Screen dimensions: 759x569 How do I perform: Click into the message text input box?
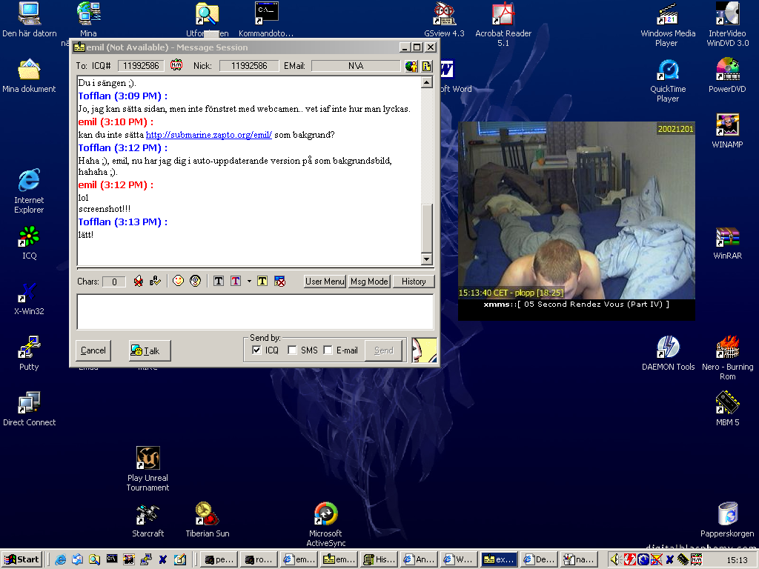click(x=255, y=312)
